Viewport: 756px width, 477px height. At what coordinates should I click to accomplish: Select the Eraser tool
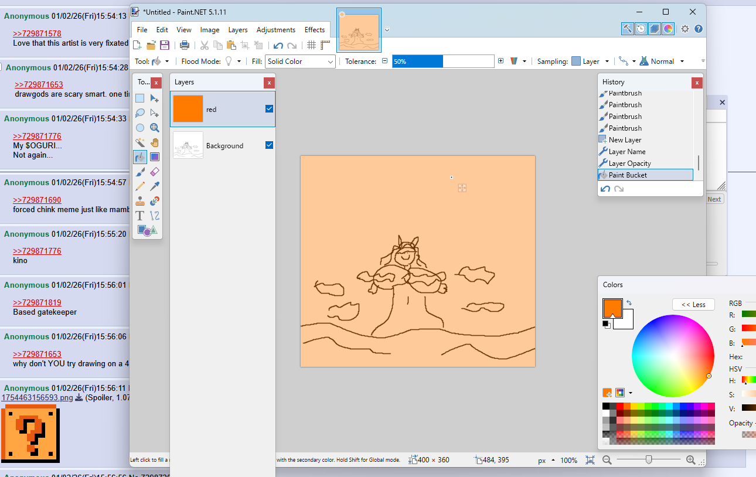155,172
